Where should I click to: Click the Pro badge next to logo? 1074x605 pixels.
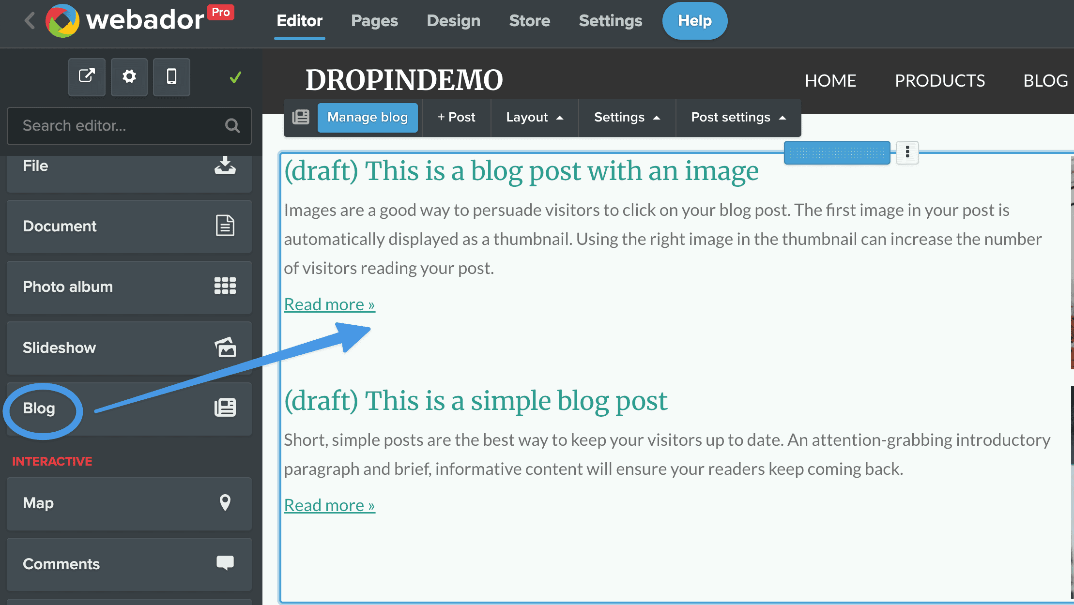[221, 12]
